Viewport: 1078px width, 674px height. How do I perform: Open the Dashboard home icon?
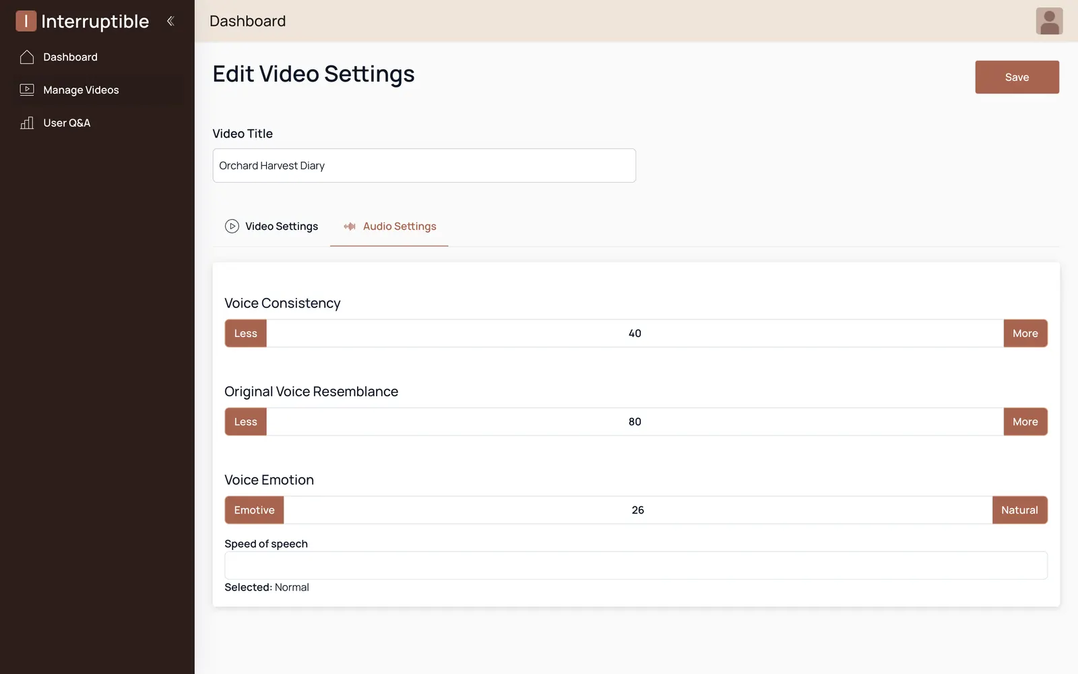[x=27, y=57]
